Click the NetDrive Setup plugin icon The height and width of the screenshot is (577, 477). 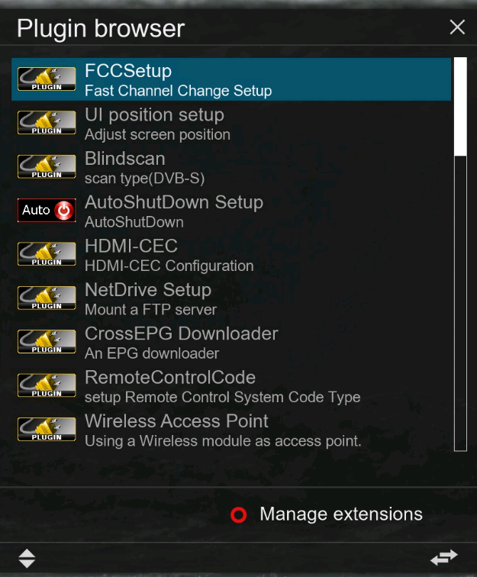(x=47, y=298)
